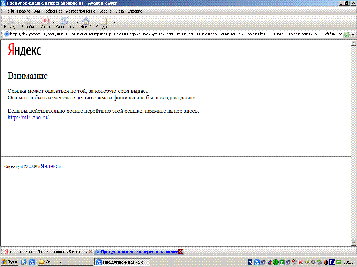Click the RL language bar indicator

pyautogui.click(x=250, y=262)
